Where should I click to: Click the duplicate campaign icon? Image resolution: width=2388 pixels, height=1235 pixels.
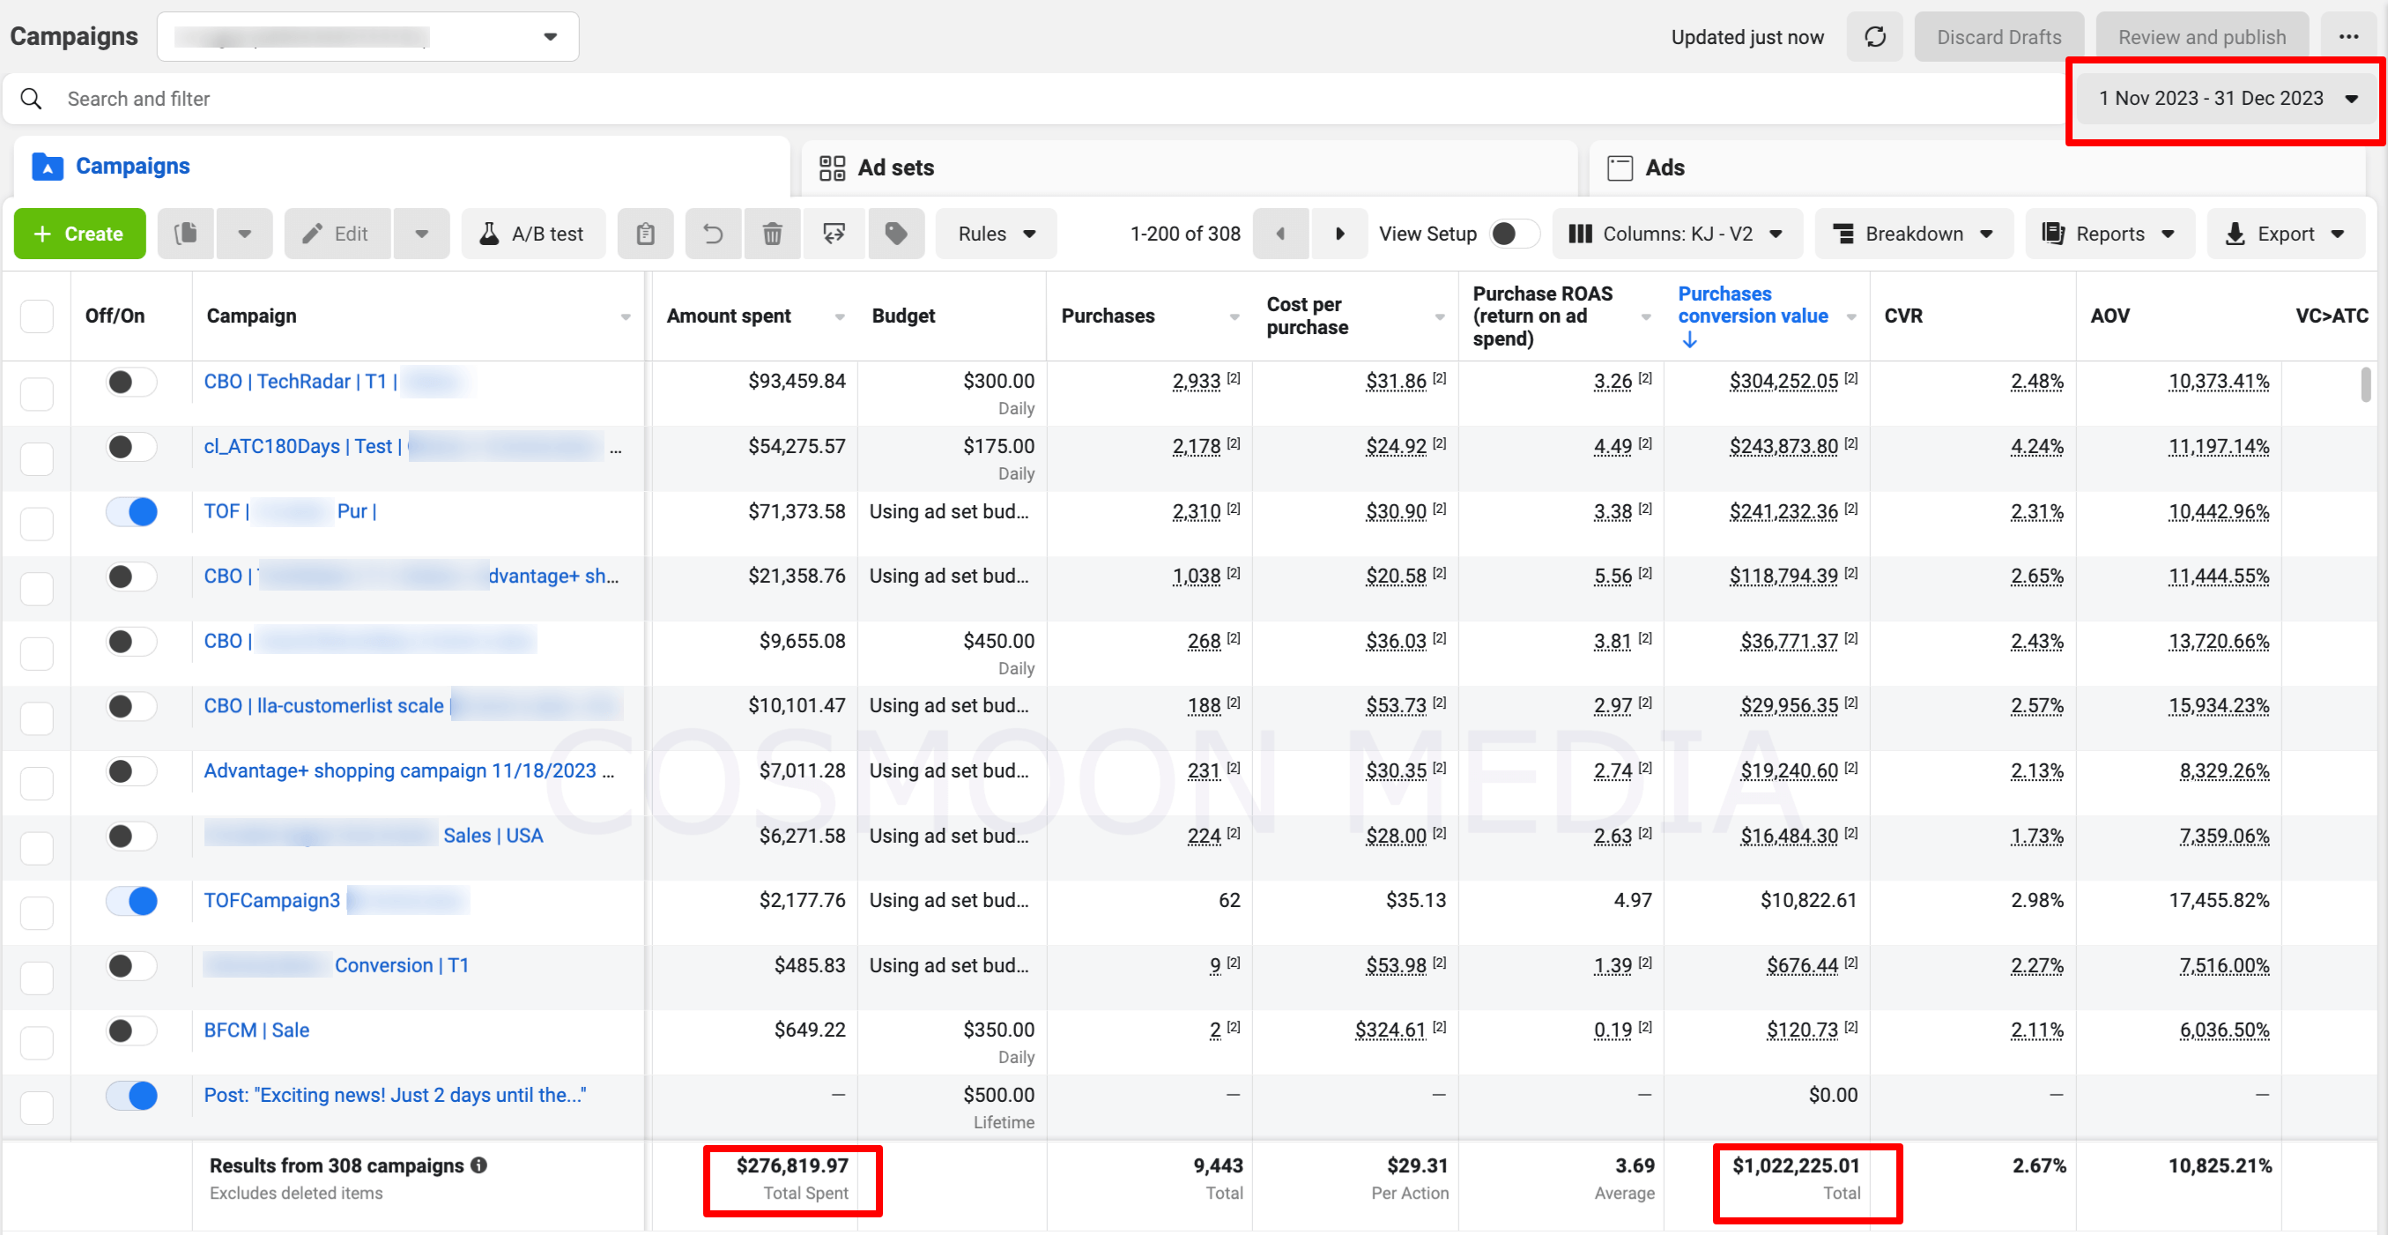point(186,234)
